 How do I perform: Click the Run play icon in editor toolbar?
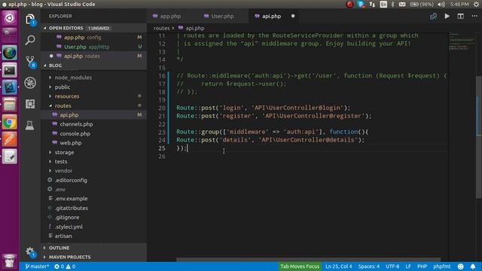447,16
